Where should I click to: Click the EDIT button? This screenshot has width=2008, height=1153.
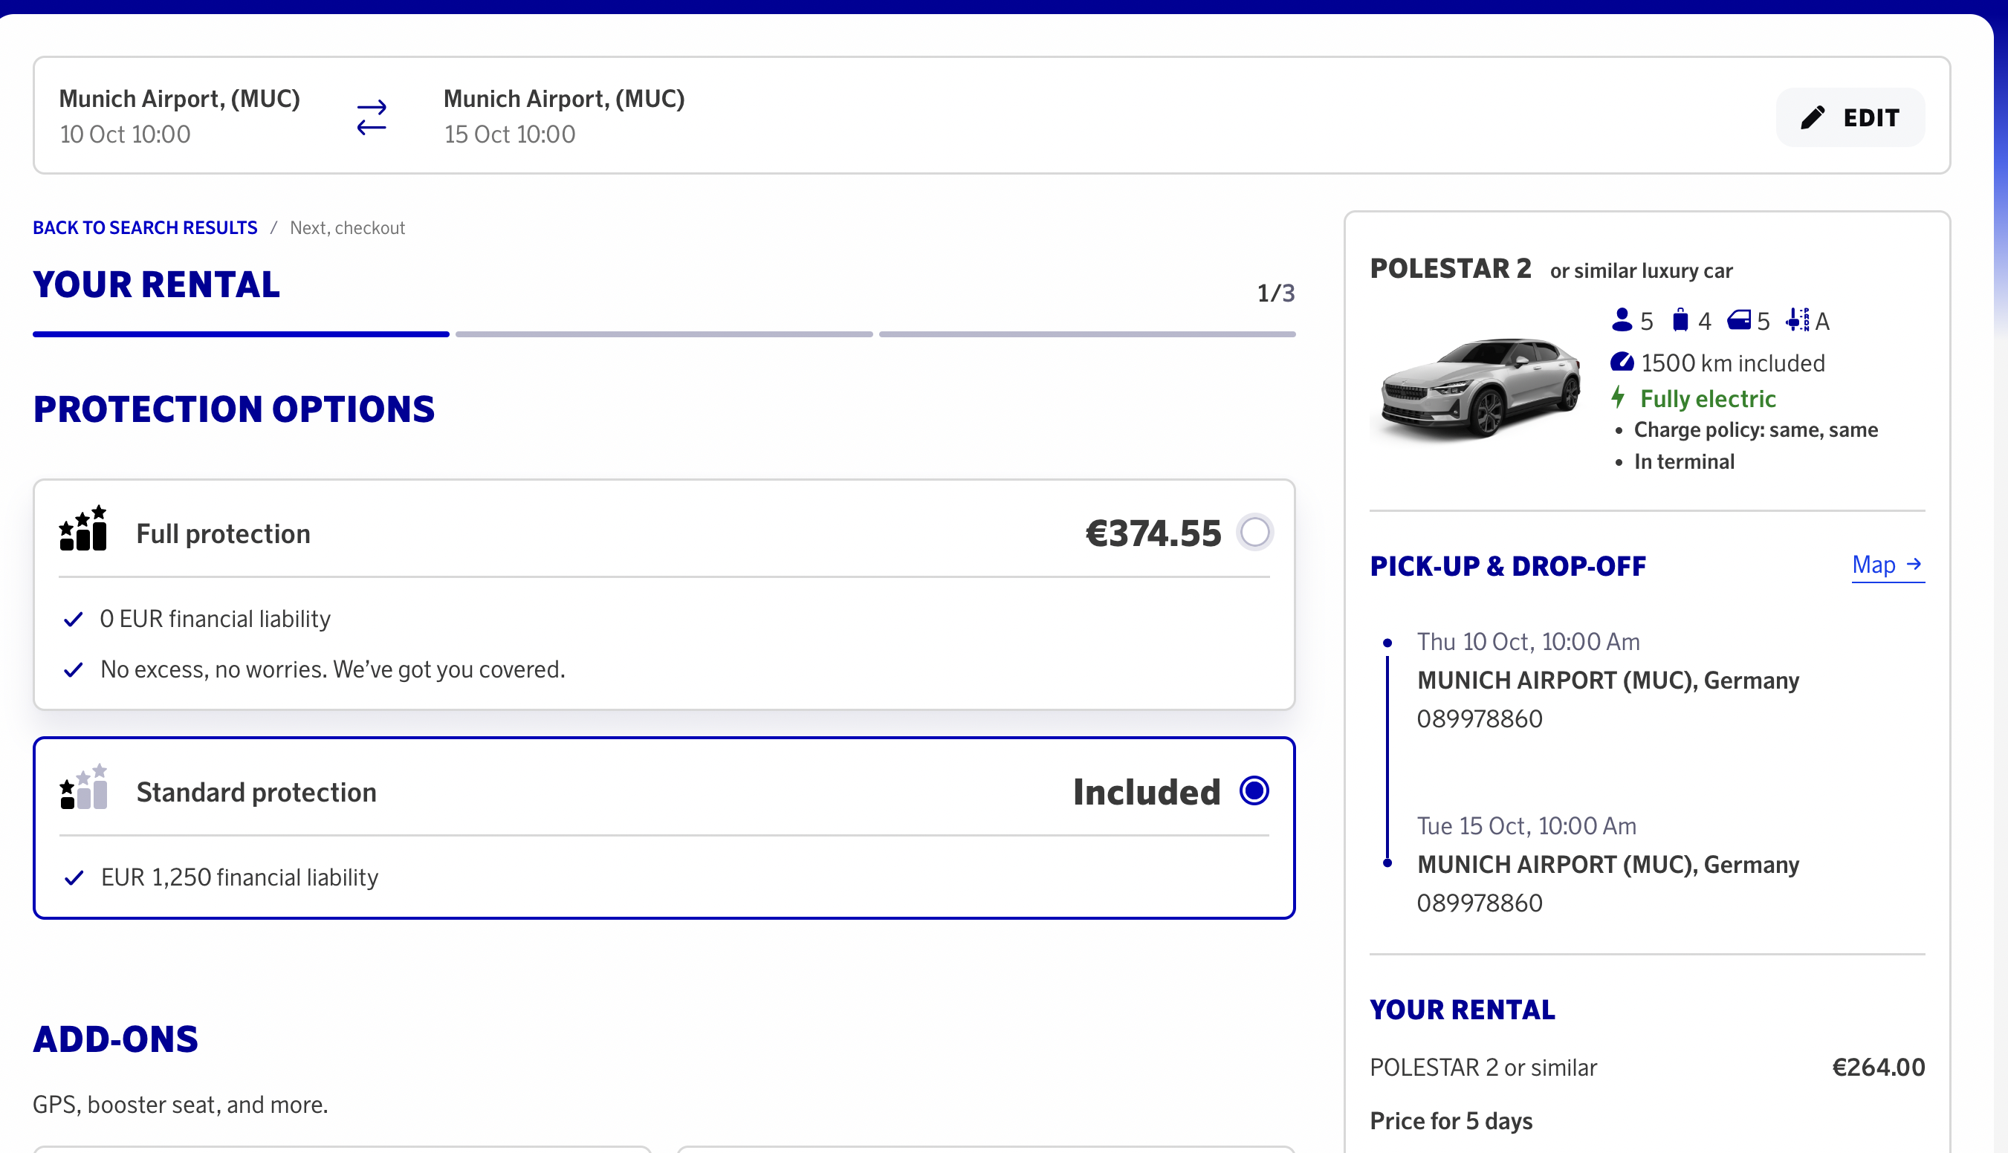(x=1850, y=117)
